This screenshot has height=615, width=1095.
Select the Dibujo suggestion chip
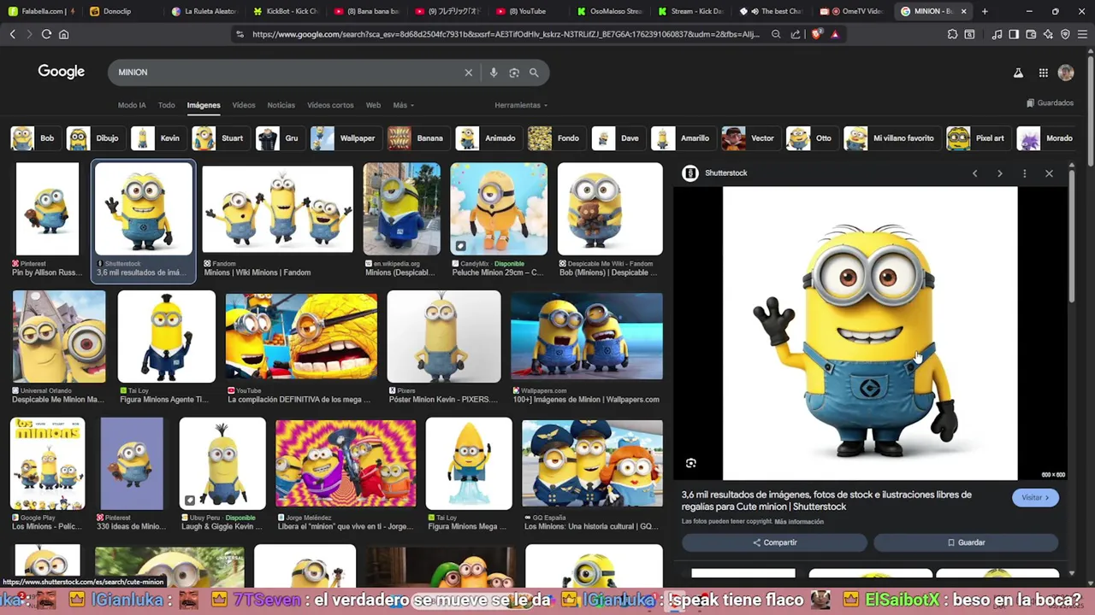[95, 138]
